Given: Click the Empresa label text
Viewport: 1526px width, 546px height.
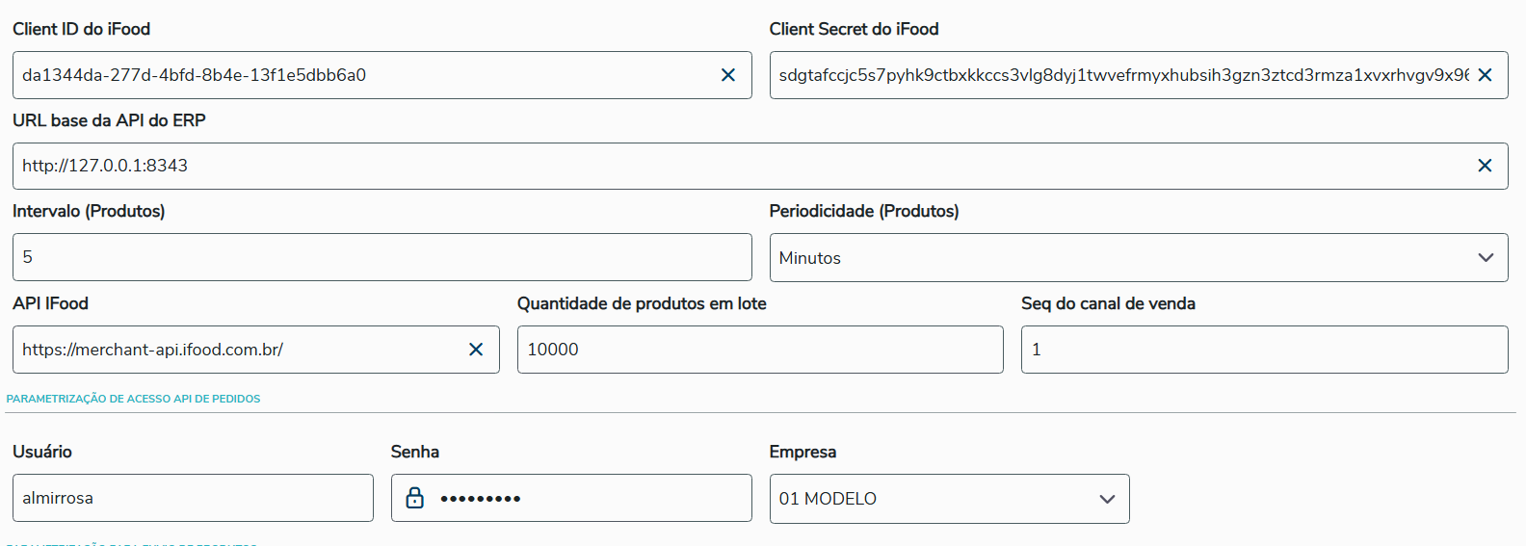Looking at the screenshot, I should [x=802, y=452].
